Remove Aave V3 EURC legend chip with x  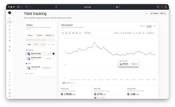tap(75, 83)
